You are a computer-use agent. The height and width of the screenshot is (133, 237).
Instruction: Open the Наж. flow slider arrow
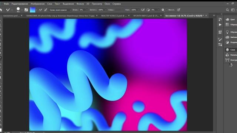point(138,10)
